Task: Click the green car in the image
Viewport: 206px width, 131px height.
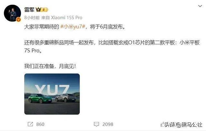Action: click(40, 99)
